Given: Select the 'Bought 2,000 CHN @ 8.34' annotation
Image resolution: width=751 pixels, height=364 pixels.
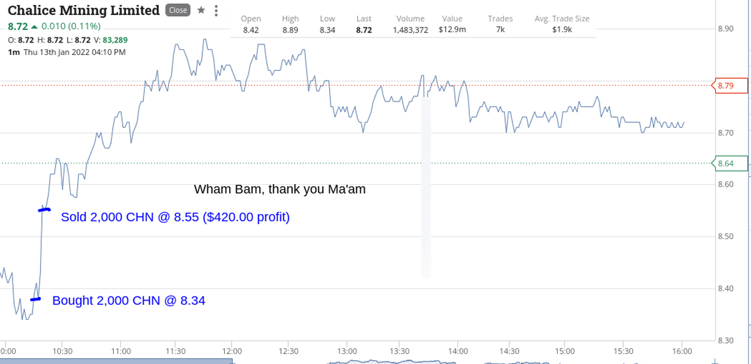Looking at the screenshot, I should point(129,300).
